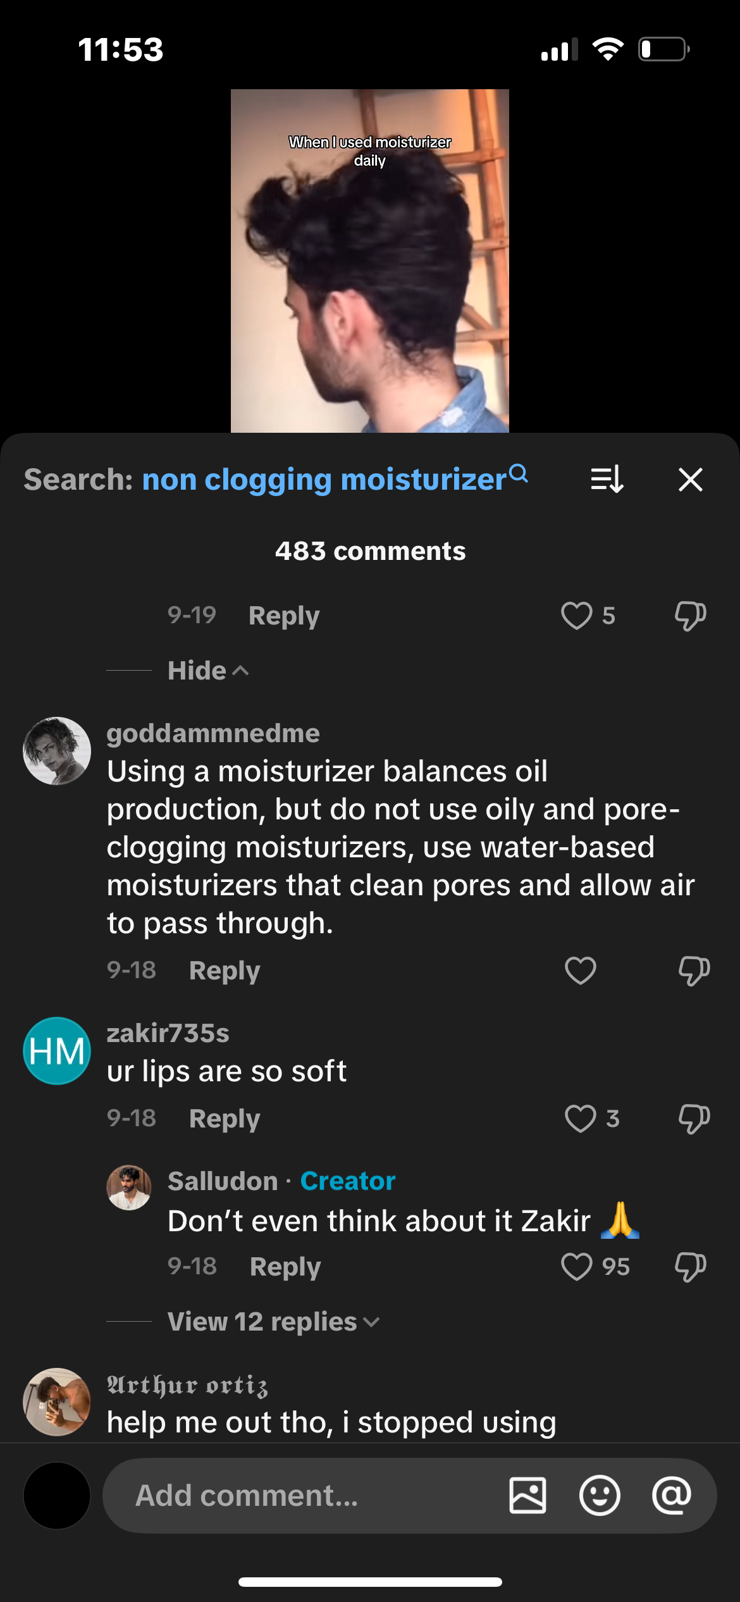Open the comment sort options icon
The image size is (740, 1602).
pyautogui.click(x=607, y=479)
